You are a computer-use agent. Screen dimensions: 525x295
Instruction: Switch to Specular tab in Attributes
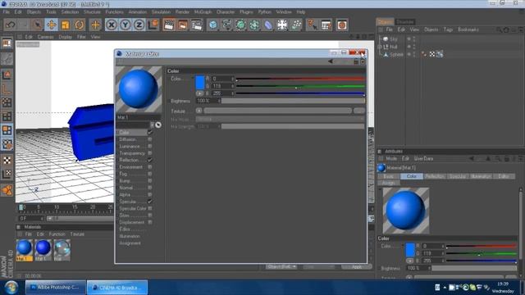coord(458,176)
